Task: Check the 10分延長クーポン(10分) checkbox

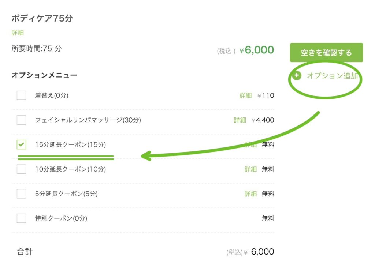Action: [22, 169]
